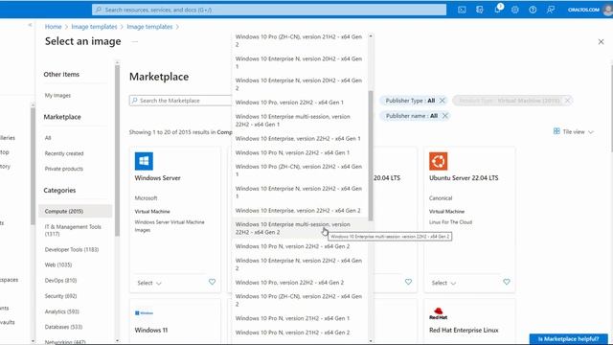Click the Search the Marketplace field
Viewport: 613px width, 345px height.
pos(181,101)
